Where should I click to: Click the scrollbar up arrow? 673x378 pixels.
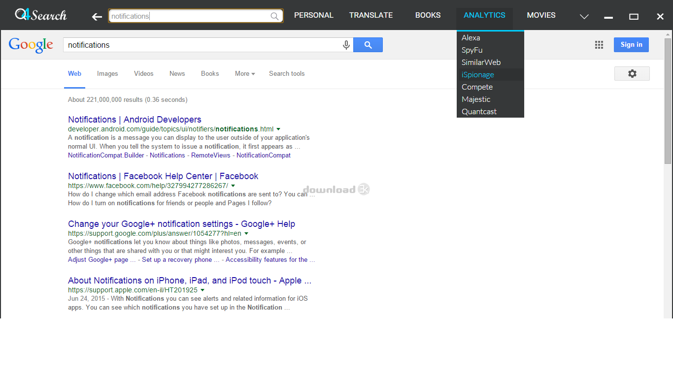pyautogui.click(x=668, y=34)
